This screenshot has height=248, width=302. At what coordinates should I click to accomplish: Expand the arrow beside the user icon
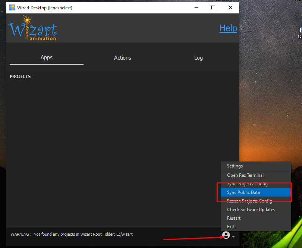click(233, 236)
